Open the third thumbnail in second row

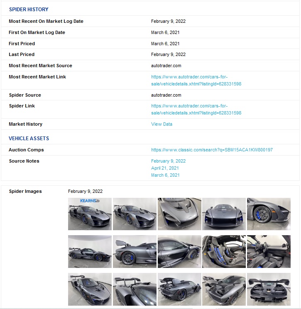click(179, 251)
